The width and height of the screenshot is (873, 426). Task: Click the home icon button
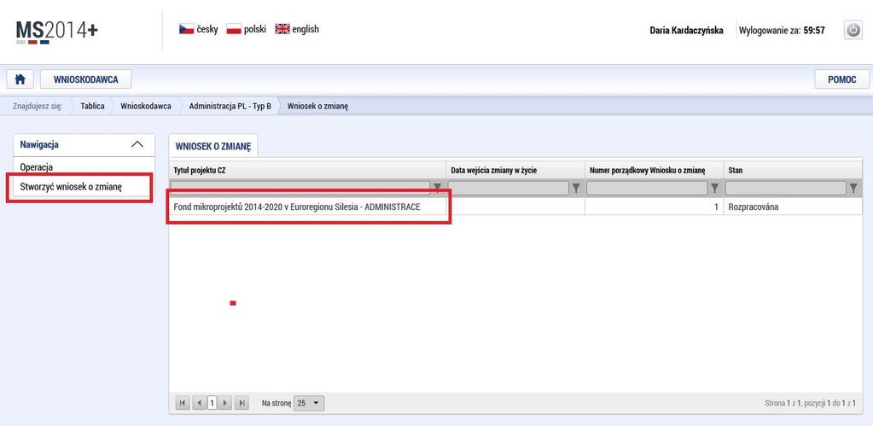20,79
